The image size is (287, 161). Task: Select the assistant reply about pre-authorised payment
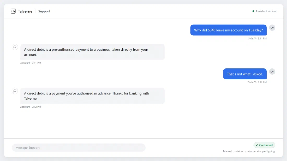[92, 52]
